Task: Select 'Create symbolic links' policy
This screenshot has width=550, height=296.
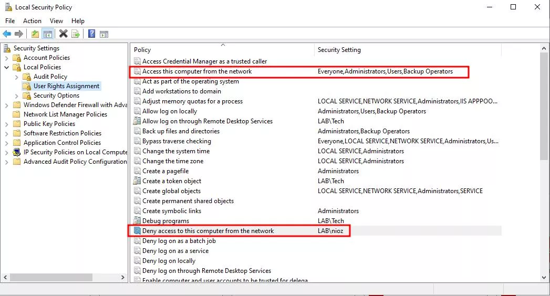Action: click(172, 211)
